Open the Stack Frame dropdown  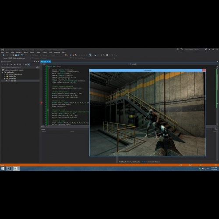(x=99, y=58)
